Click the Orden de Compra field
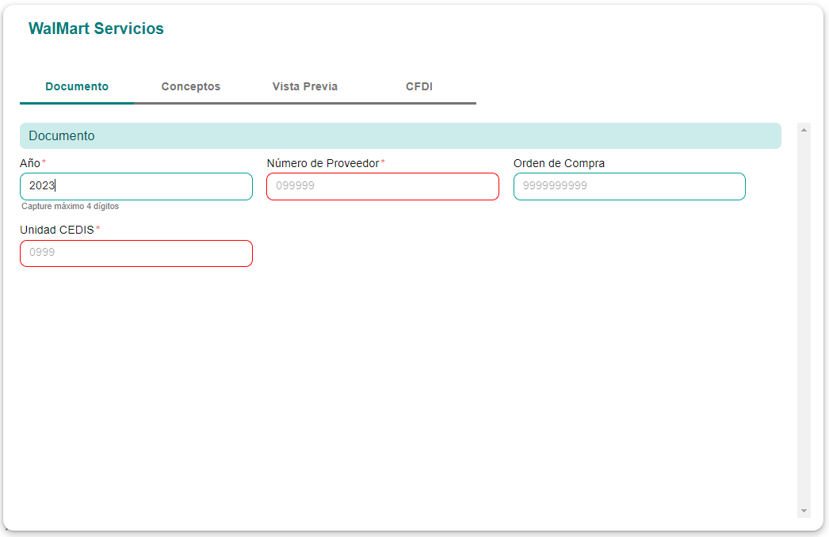This screenshot has width=829, height=537. (x=629, y=186)
